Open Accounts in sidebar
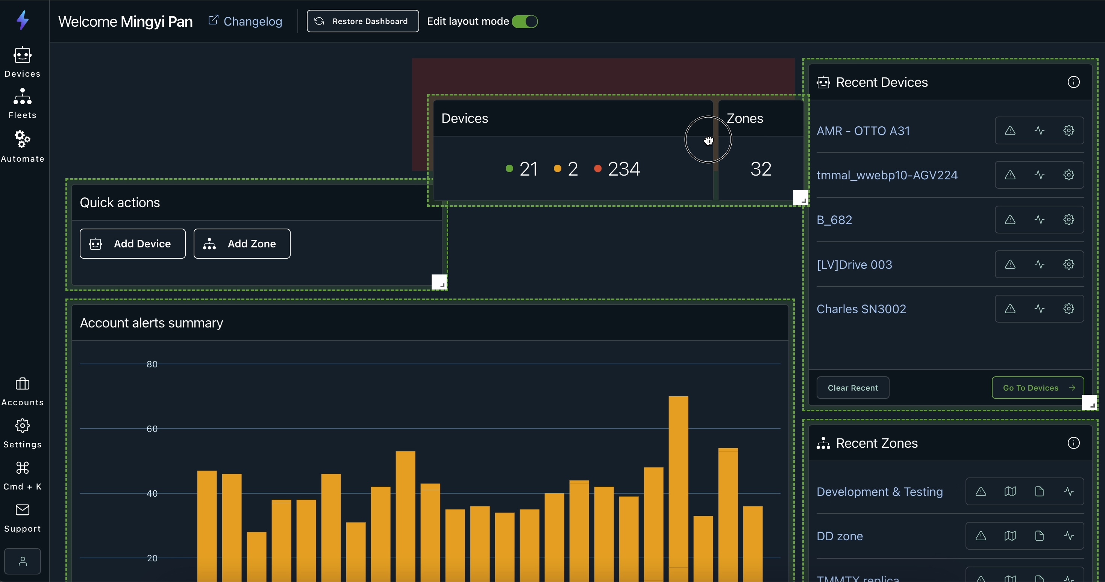1105x582 pixels. point(22,391)
